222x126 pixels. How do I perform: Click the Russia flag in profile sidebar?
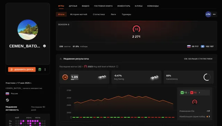tap(7, 93)
